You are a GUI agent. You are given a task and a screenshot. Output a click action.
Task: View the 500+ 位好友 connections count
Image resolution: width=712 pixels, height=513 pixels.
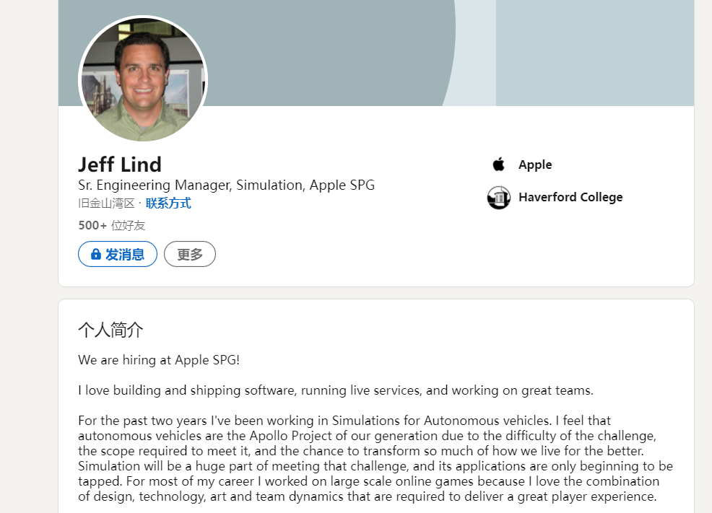tap(112, 225)
